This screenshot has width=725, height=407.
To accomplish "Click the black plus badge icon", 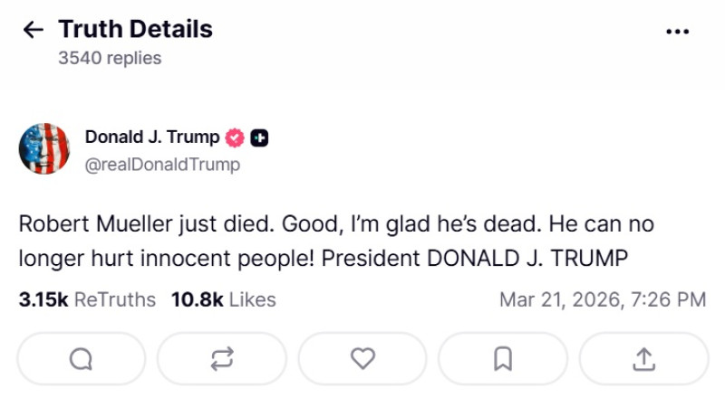I will [258, 137].
